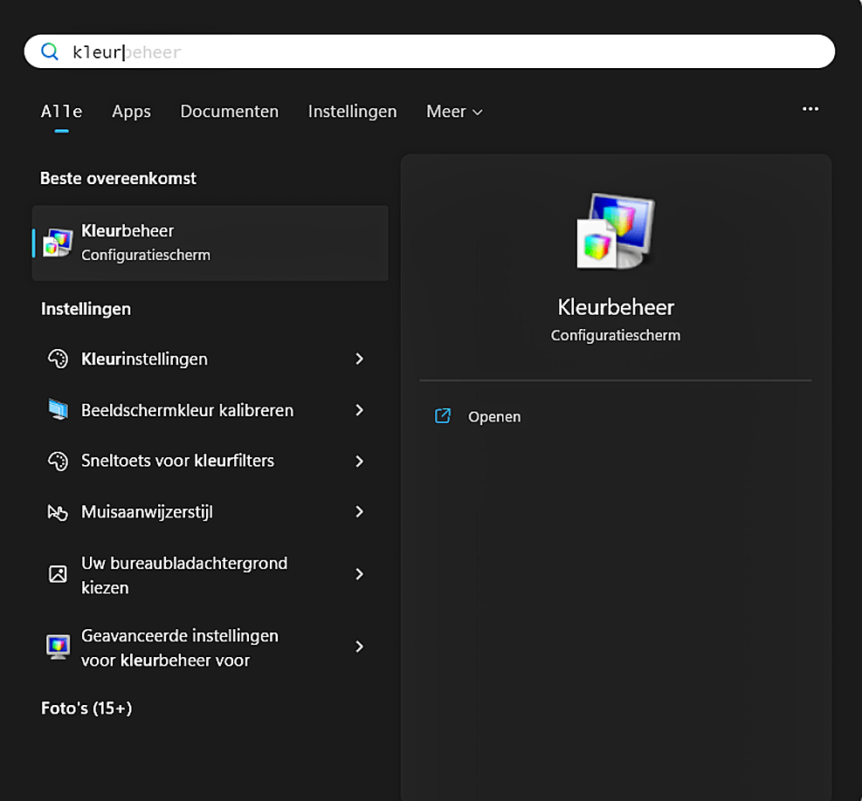862x801 pixels.
Task: Expand the Geavanceerde instellingen voor kleurbeheer chevron
Action: (360, 647)
